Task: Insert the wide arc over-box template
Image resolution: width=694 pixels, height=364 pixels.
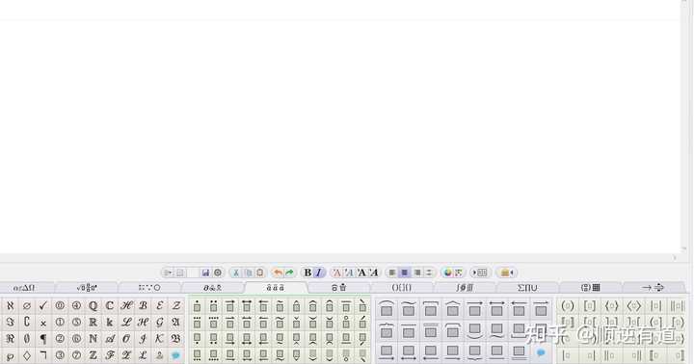Action: tap(387, 308)
